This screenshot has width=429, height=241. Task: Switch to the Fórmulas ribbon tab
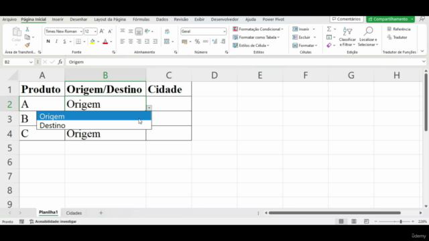pyautogui.click(x=141, y=19)
